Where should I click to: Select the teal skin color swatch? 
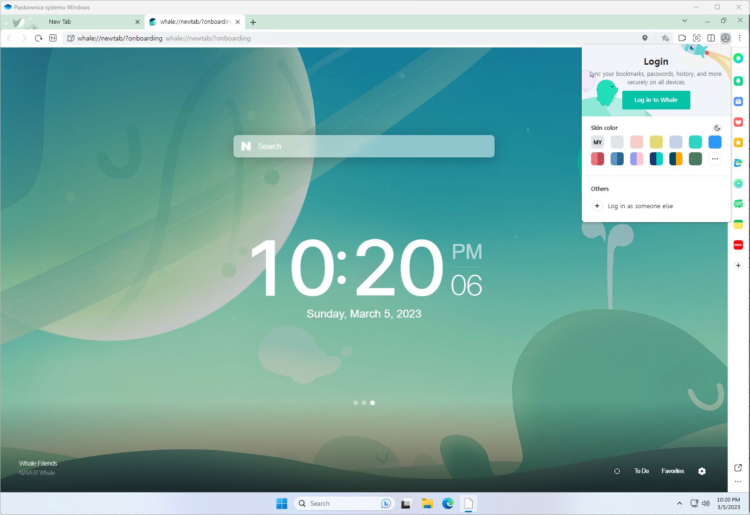(x=695, y=142)
